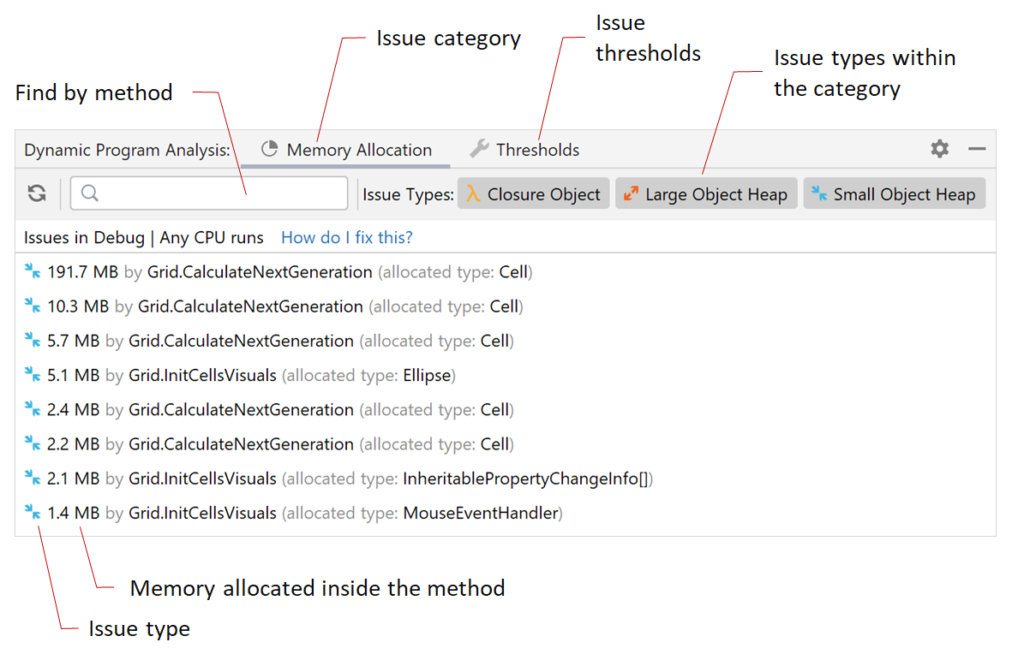Click the magnifier icon in the search field
The height and width of the screenshot is (654, 1012).
pos(90,193)
